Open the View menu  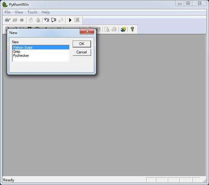[19, 12]
